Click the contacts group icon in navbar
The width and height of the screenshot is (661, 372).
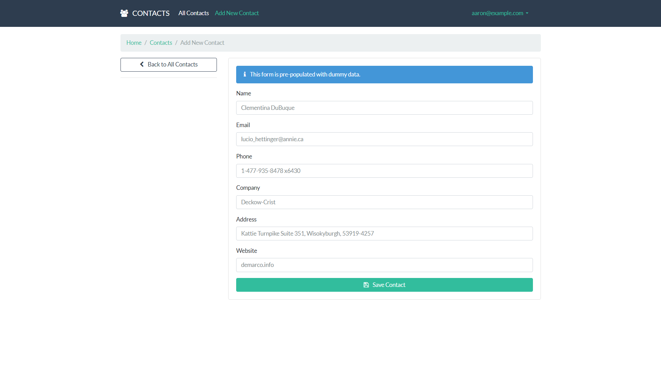point(124,13)
